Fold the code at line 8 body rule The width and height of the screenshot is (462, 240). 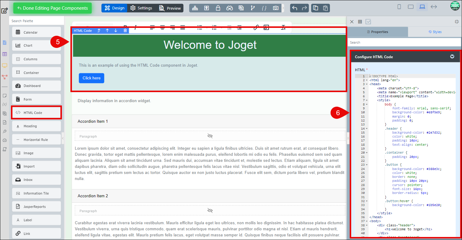pos(367,104)
